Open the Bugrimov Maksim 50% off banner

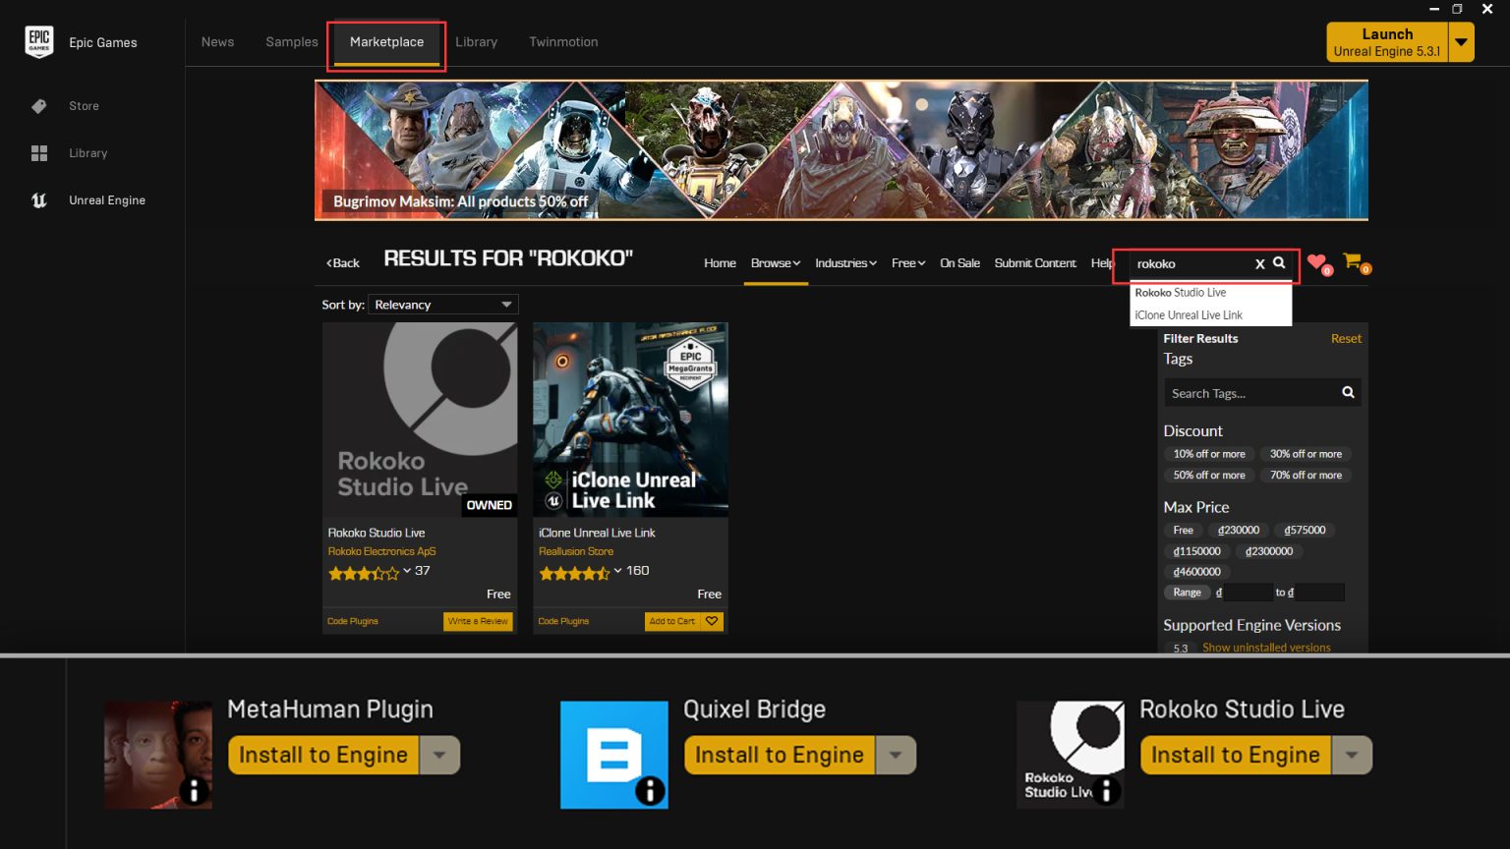(841, 150)
